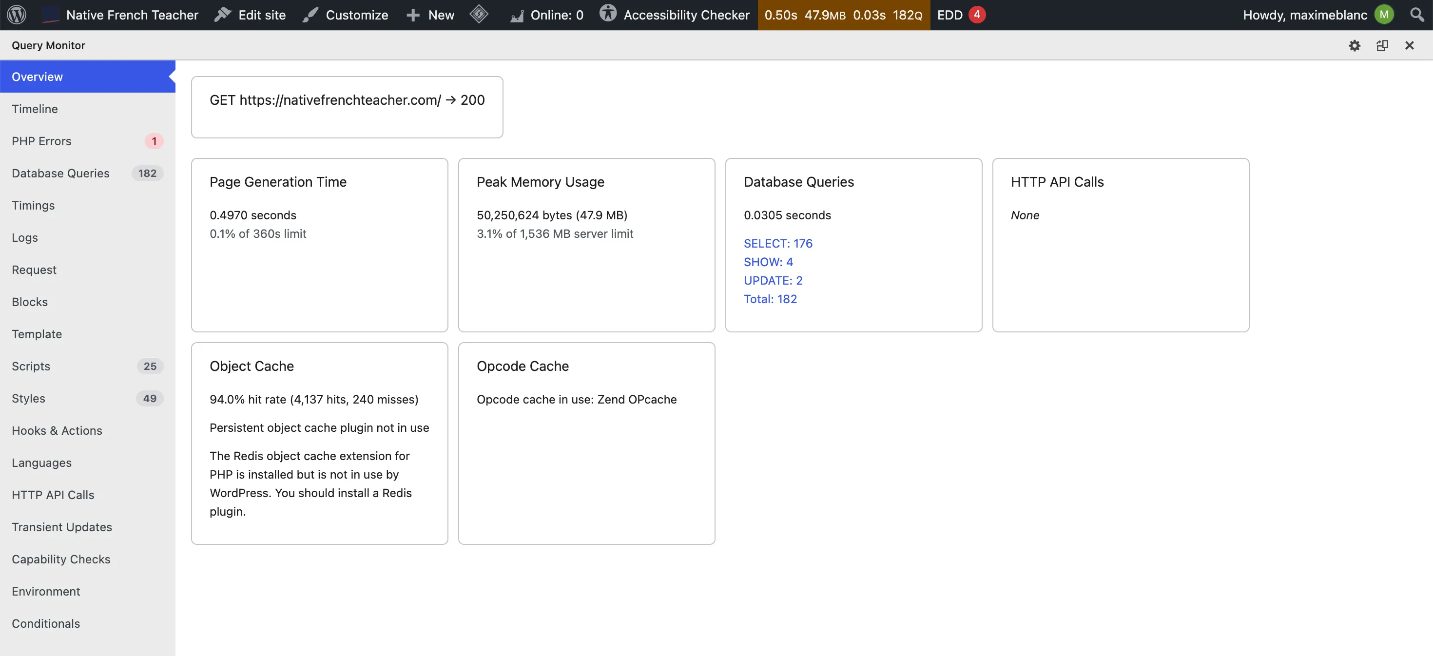View the Blocks panel

(x=87, y=302)
